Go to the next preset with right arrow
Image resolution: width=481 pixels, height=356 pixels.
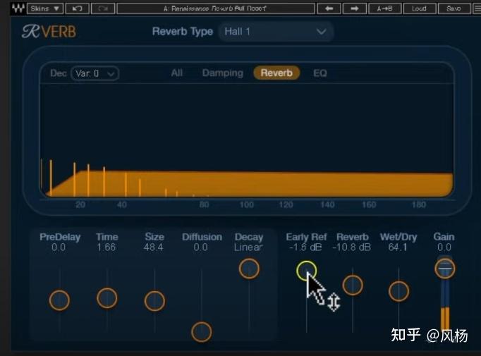pos(355,8)
